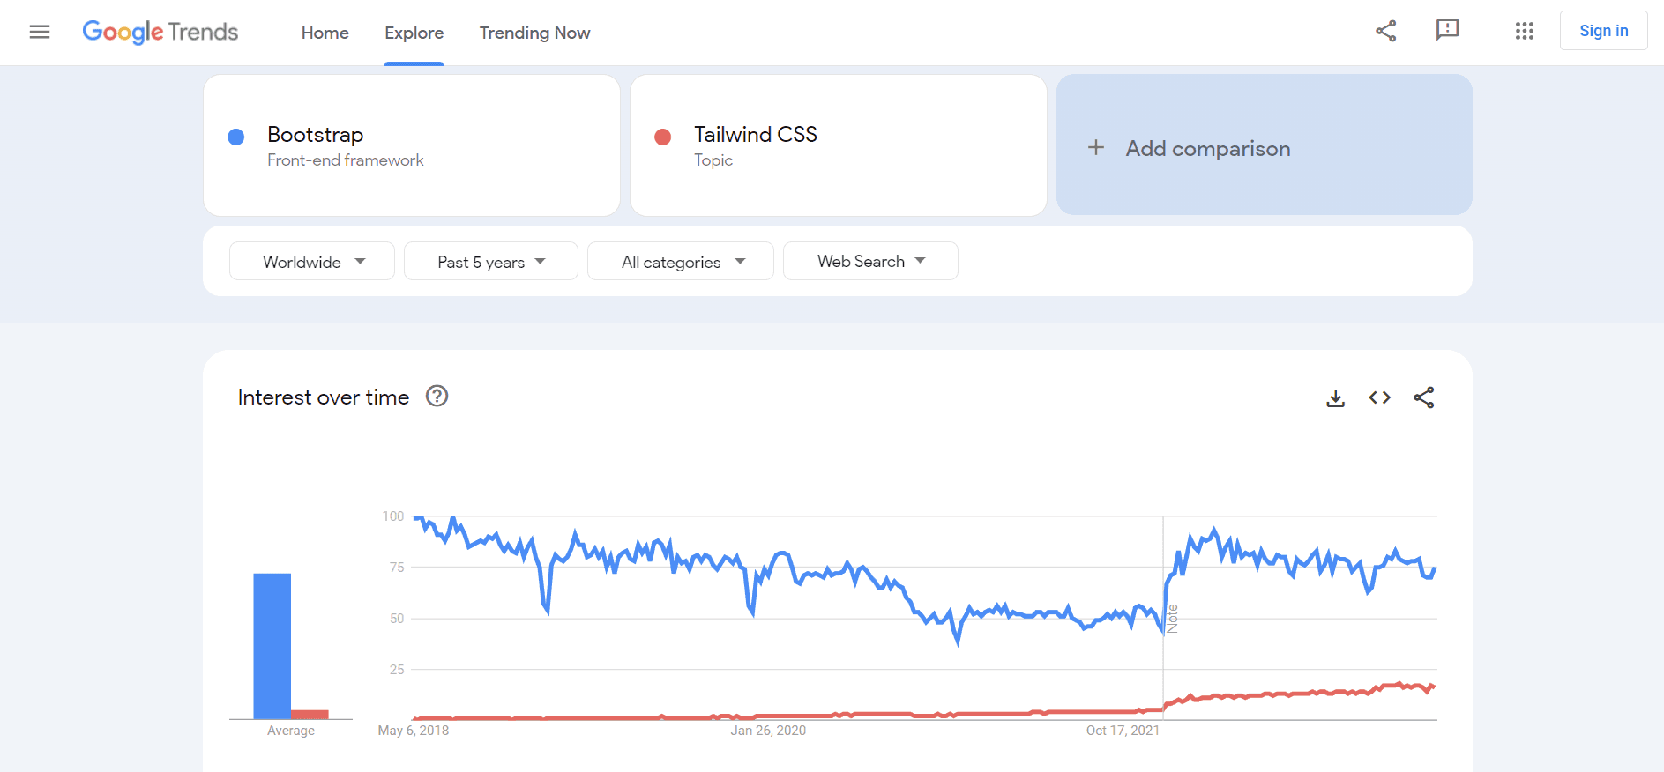Click the share icon in the top bar

coord(1385,30)
